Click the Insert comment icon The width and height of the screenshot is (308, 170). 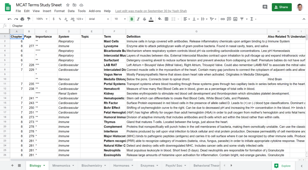click(x=229, y=19)
